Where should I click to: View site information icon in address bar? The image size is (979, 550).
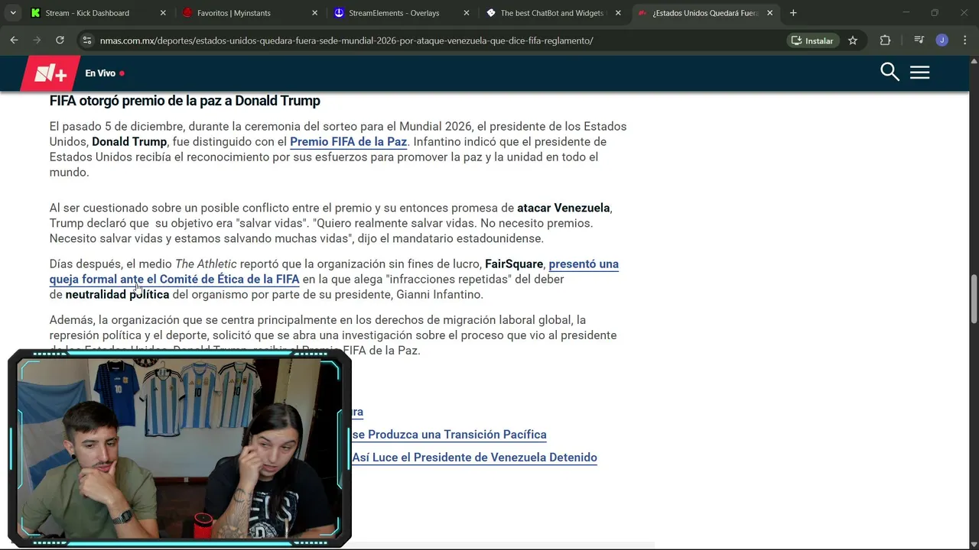point(87,40)
